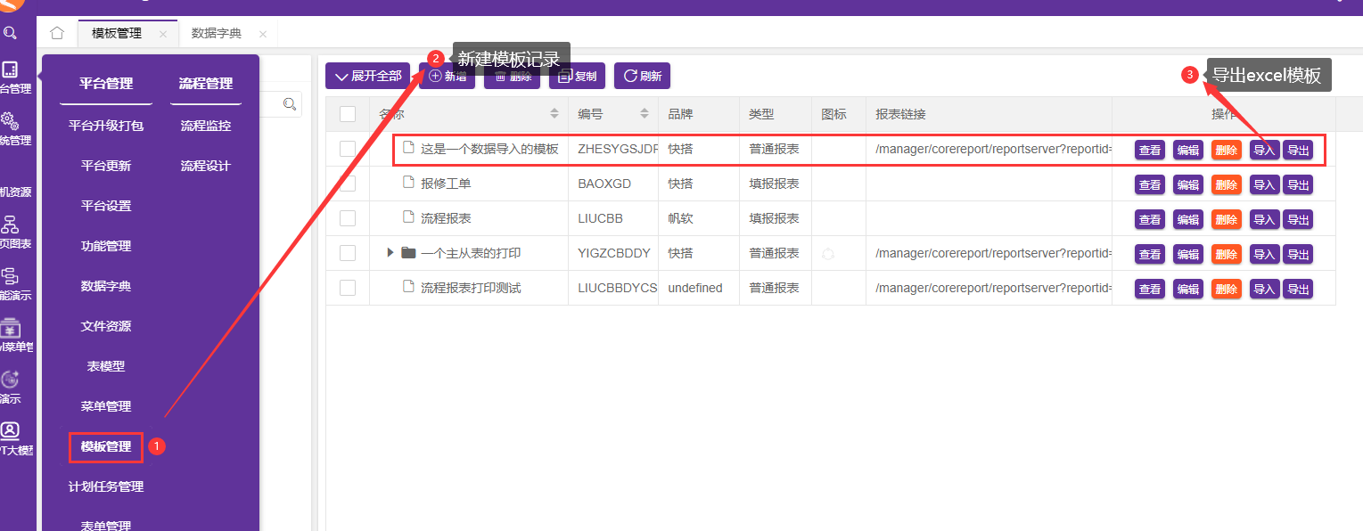
Task: Sort by the 名称 column arrows
Action: click(x=554, y=114)
